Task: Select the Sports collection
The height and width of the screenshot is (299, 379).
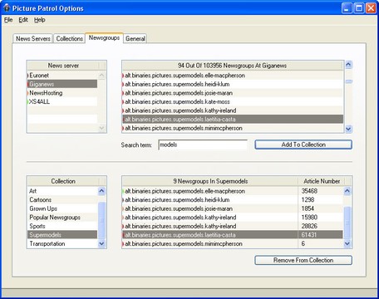Action: [x=62, y=226]
